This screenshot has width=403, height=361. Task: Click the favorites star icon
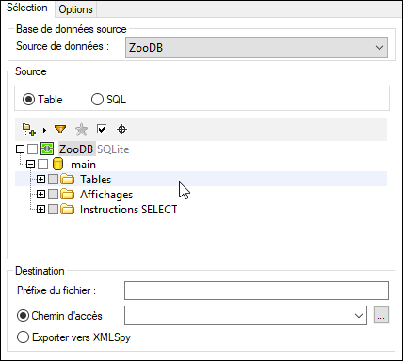coord(81,130)
